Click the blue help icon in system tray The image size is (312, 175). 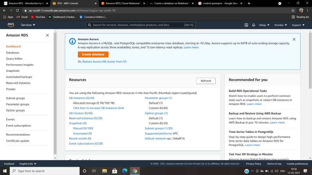click(246, 171)
